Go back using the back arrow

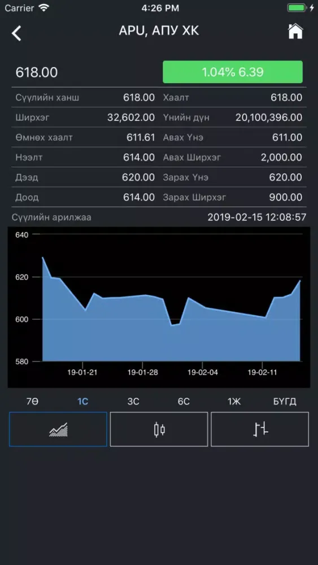pyautogui.click(x=16, y=33)
